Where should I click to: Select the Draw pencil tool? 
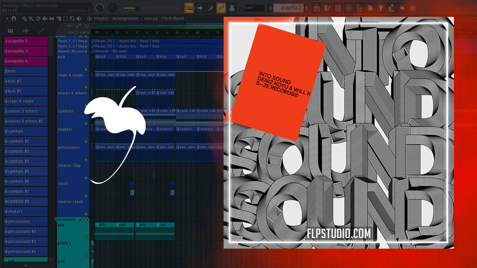[24, 18]
